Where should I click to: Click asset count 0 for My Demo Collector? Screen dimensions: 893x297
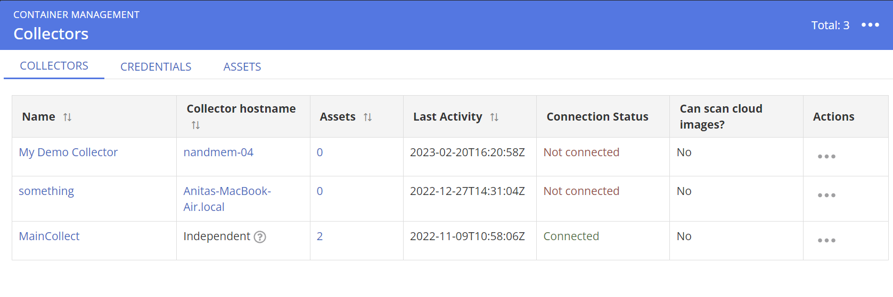(319, 152)
